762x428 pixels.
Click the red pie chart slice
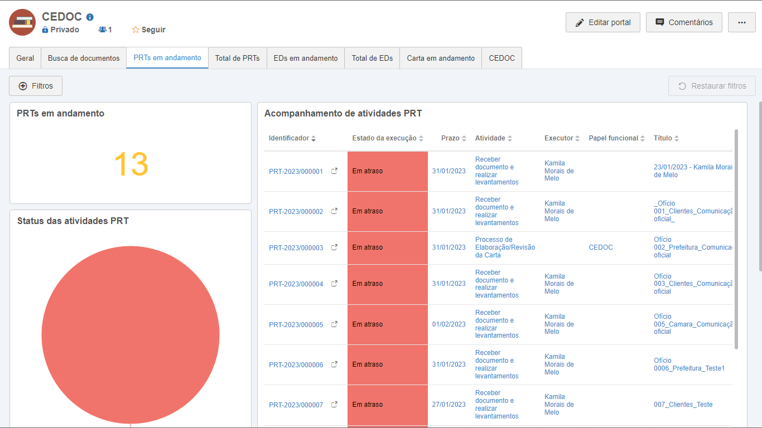click(131, 334)
